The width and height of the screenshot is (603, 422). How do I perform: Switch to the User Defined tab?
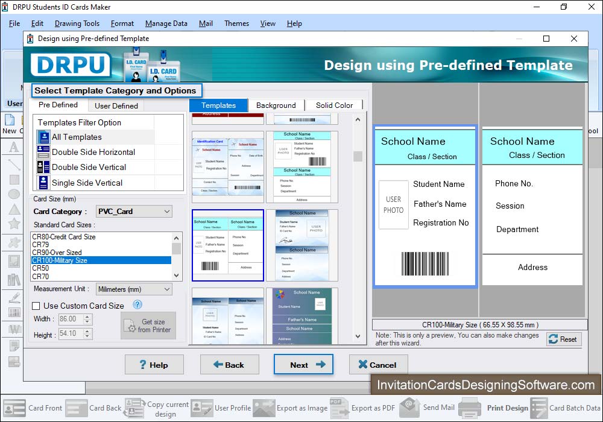pyautogui.click(x=116, y=105)
